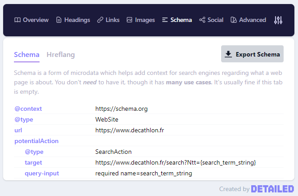Screen dimensions: 298x196
Task: Open the Social tab
Action: [211, 20]
